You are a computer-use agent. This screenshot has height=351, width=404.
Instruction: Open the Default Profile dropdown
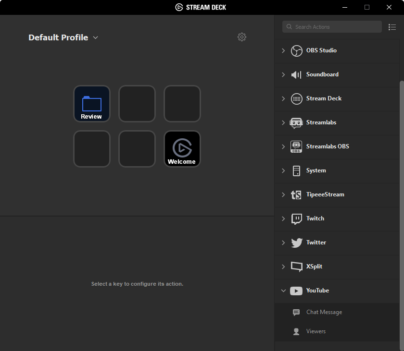pyautogui.click(x=96, y=37)
